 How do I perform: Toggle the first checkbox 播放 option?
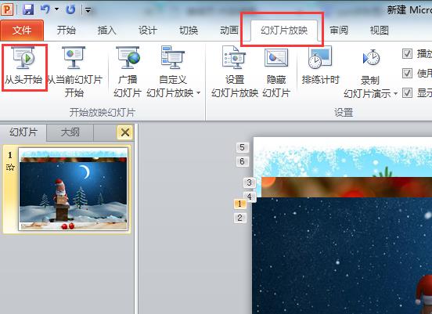coord(407,53)
